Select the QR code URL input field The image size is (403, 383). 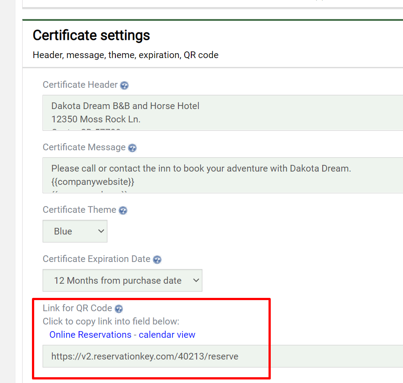click(x=178, y=356)
